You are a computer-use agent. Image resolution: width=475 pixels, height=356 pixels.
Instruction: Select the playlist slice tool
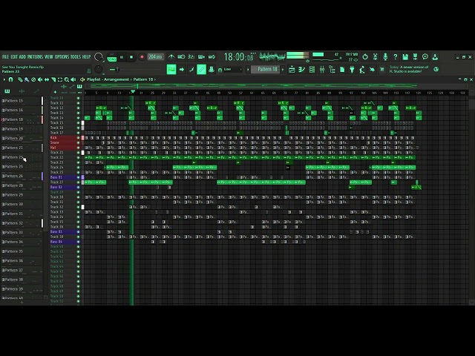click(x=53, y=79)
